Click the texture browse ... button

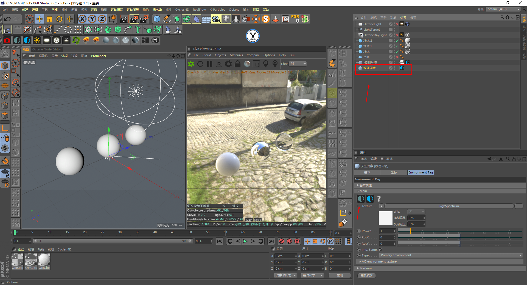pyautogui.click(x=519, y=206)
